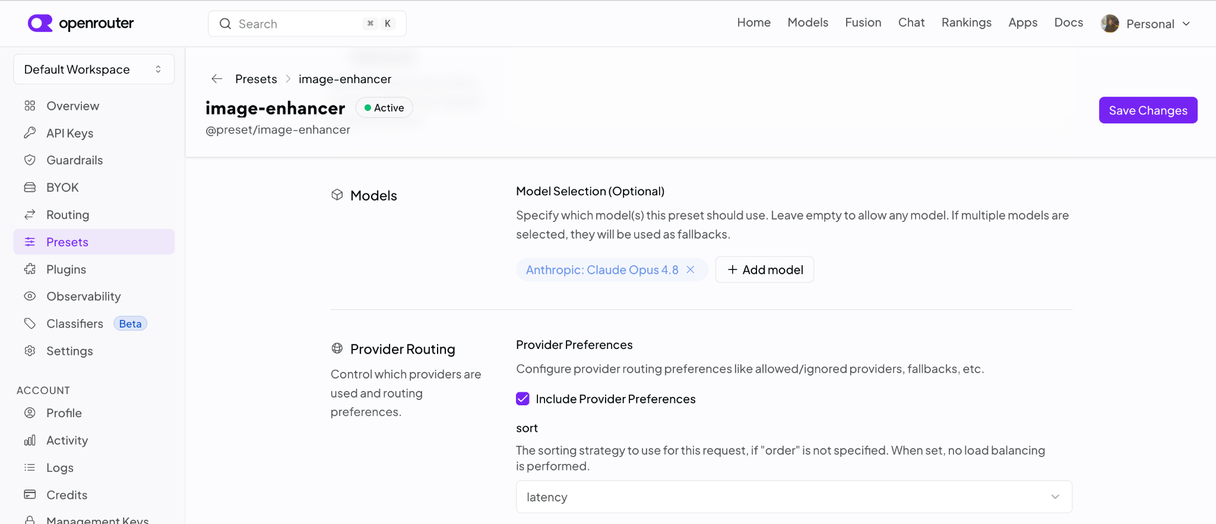Click the Provider Routing globe icon
1216x524 pixels.
337,348
